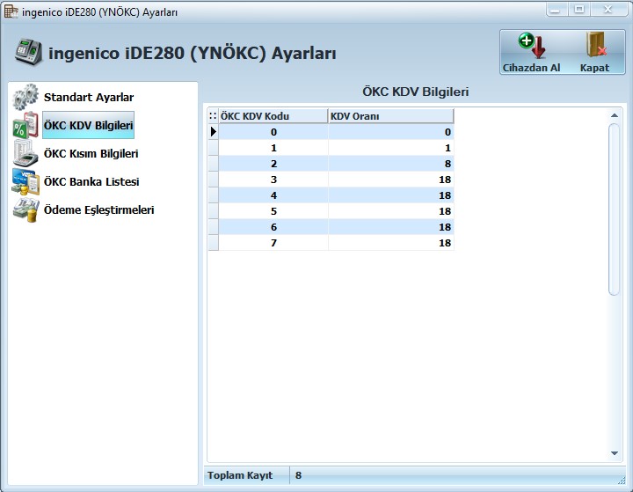The height and width of the screenshot is (492, 633).
Task: Click the title bar application icon
Action: pyautogui.click(x=11, y=11)
